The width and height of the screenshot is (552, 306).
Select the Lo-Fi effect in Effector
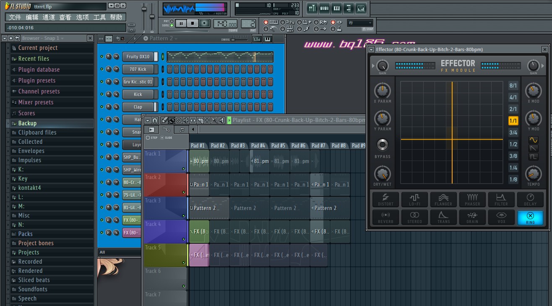pos(414,200)
